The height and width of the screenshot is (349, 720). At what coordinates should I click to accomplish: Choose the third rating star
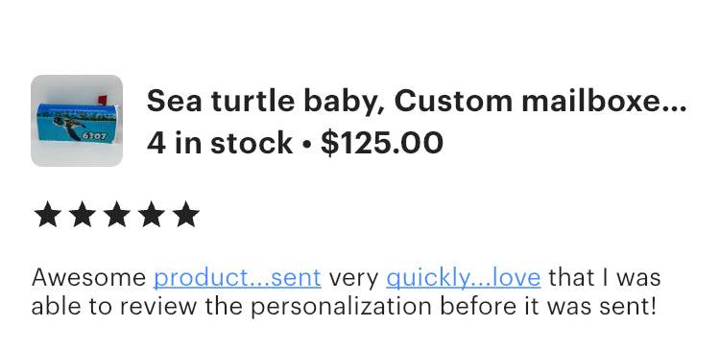tap(116, 214)
